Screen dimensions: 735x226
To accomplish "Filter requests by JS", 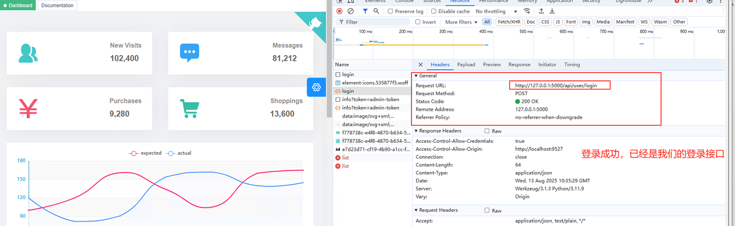I will point(558,22).
